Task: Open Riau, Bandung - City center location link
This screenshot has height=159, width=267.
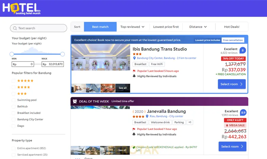Action: (166, 116)
